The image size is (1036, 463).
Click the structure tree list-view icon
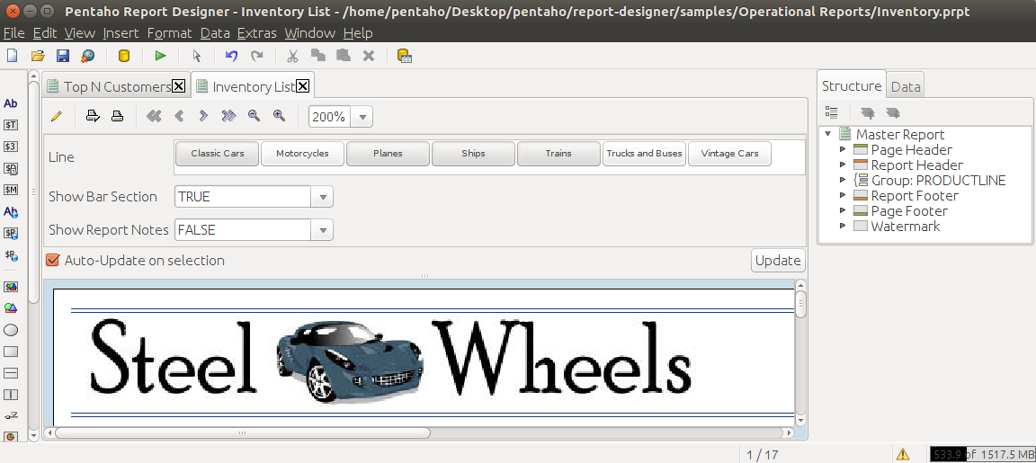(x=831, y=112)
